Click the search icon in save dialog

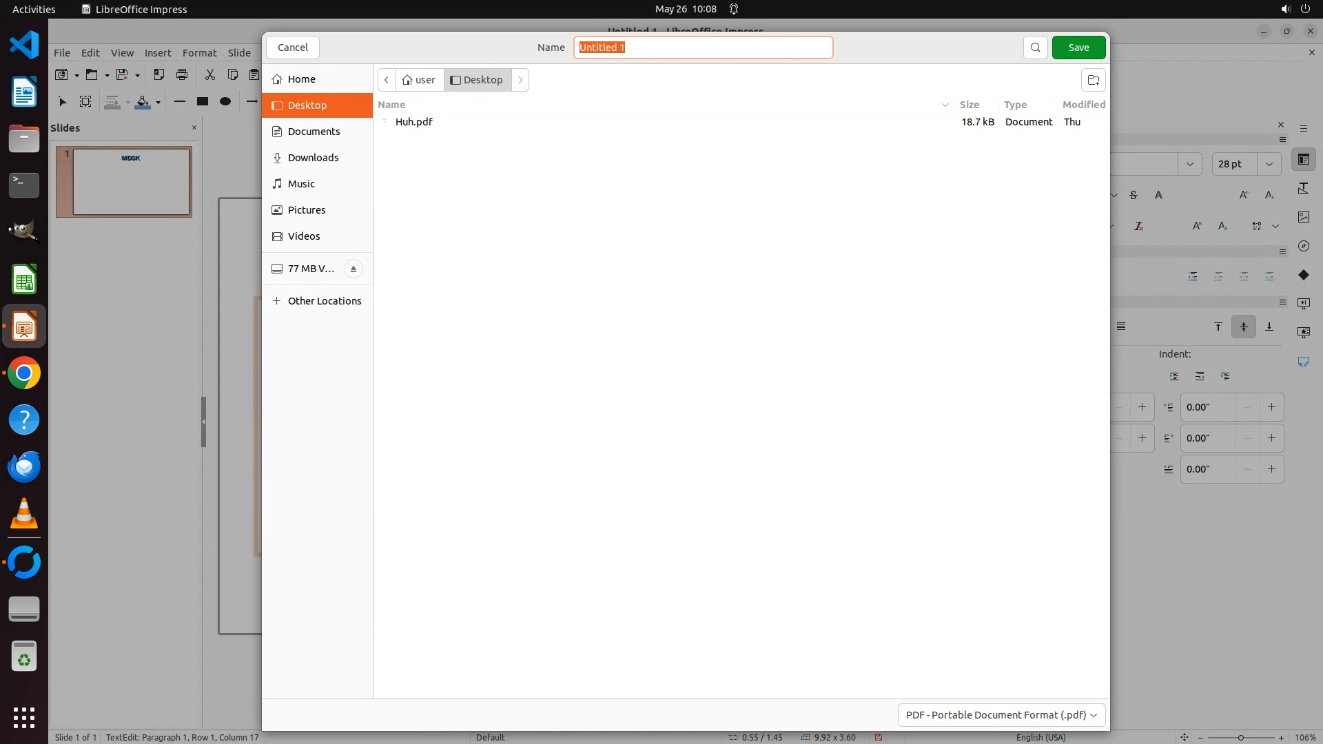[1035, 48]
